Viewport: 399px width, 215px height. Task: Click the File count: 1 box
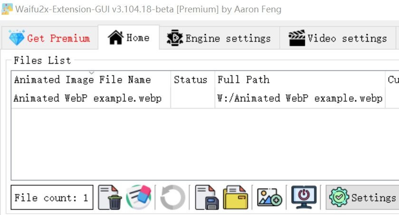tap(52, 197)
